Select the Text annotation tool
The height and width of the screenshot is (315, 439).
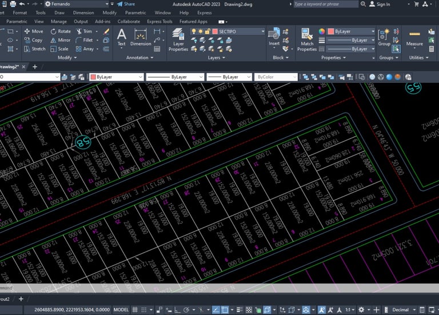click(121, 37)
